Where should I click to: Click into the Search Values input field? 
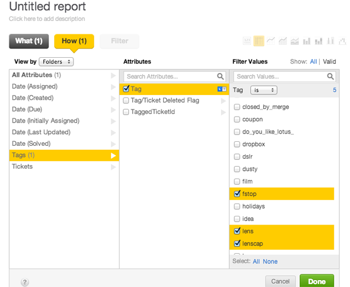[x=280, y=76]
